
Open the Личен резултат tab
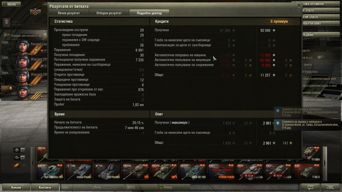[69, 13]
